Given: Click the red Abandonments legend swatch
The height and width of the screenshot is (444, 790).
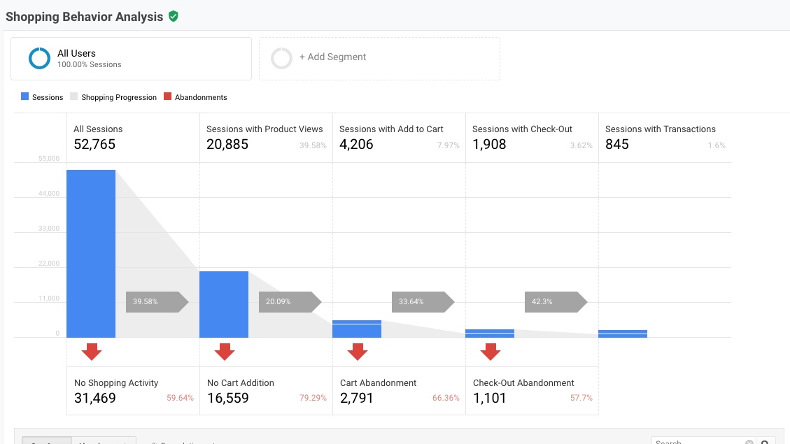Looking at the screenshot, I should pos(167,97).
